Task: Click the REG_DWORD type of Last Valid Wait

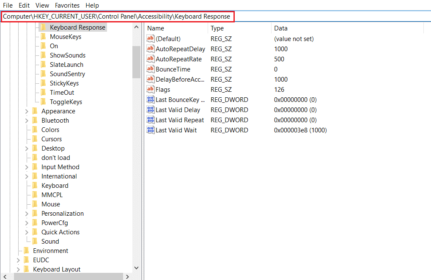Action: (x=229, y=130)
